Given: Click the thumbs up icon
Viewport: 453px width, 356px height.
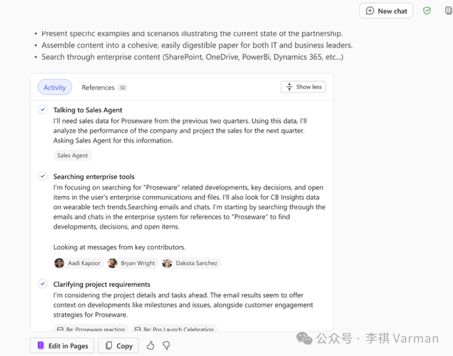Looking at the screenshot, I should [150, 345].
